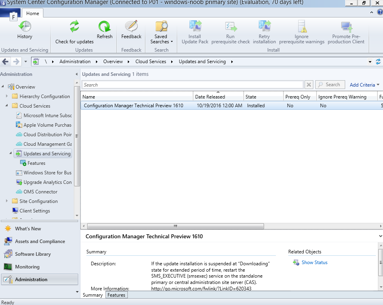
Task: Open the Feedback ribbon button
Action: (x=131, y=30)
